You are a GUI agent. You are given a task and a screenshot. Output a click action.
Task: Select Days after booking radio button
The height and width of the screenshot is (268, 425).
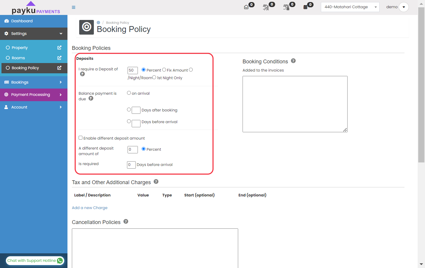pos(129,110)
